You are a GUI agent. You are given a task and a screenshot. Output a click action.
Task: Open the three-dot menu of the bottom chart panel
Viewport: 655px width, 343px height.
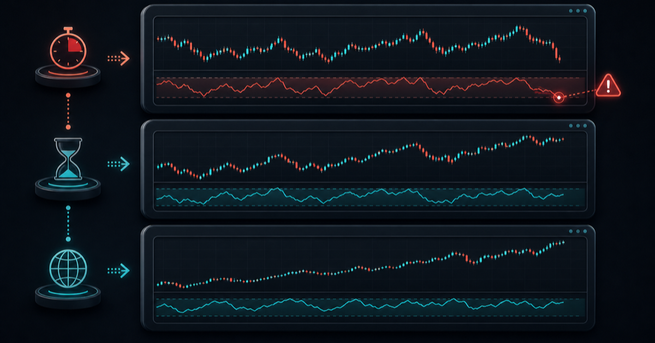tap(577, 231)
